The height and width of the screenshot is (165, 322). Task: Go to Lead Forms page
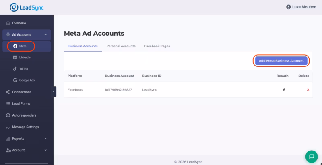click(21, 103)
